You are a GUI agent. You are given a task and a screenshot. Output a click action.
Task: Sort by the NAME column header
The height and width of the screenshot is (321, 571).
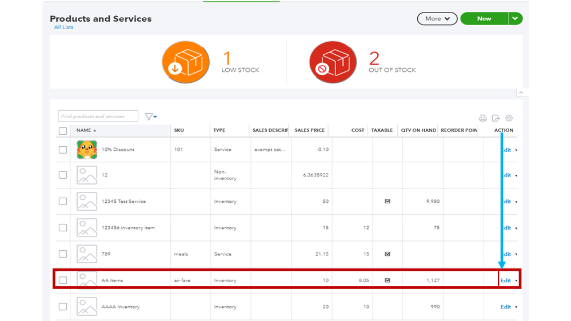[x=85, y=131]
